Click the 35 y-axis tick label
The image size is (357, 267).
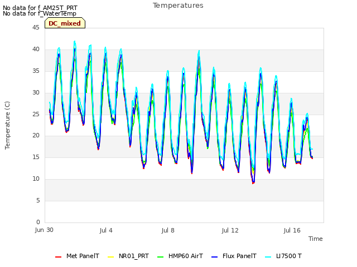36,71
